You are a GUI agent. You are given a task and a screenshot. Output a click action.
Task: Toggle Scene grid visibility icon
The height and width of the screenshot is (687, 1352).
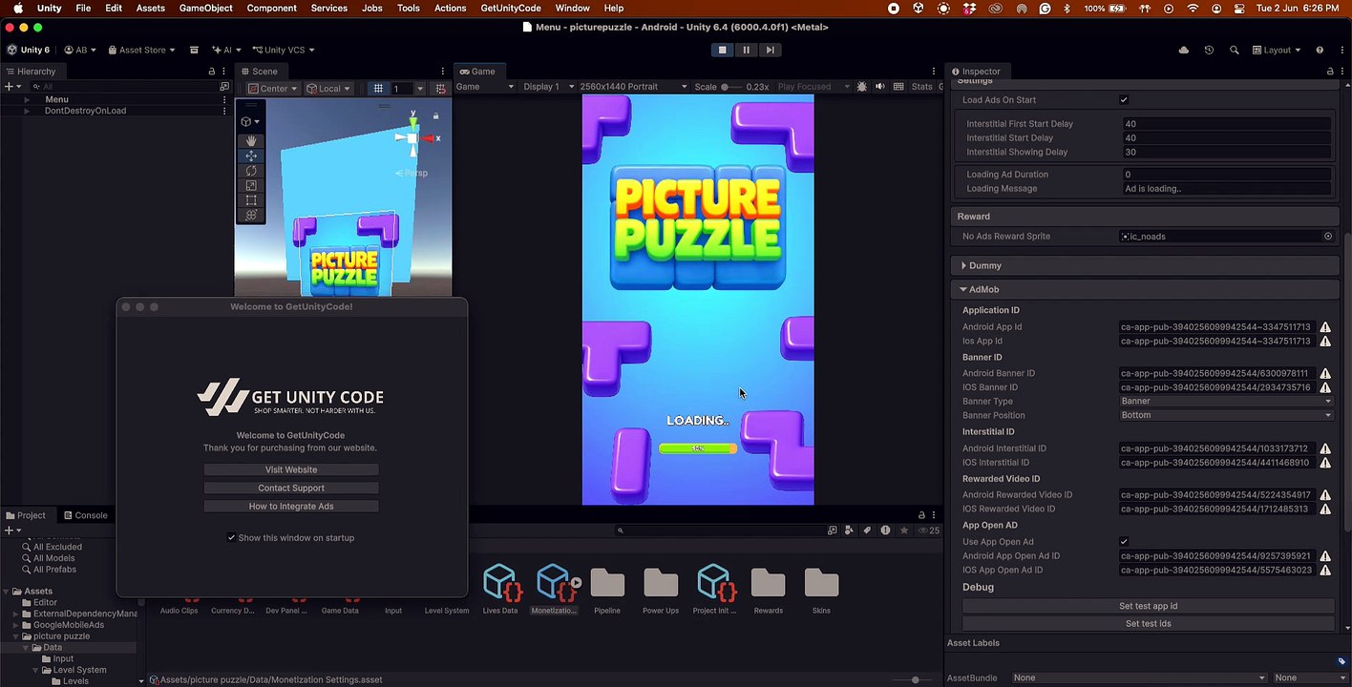(378, 89)
